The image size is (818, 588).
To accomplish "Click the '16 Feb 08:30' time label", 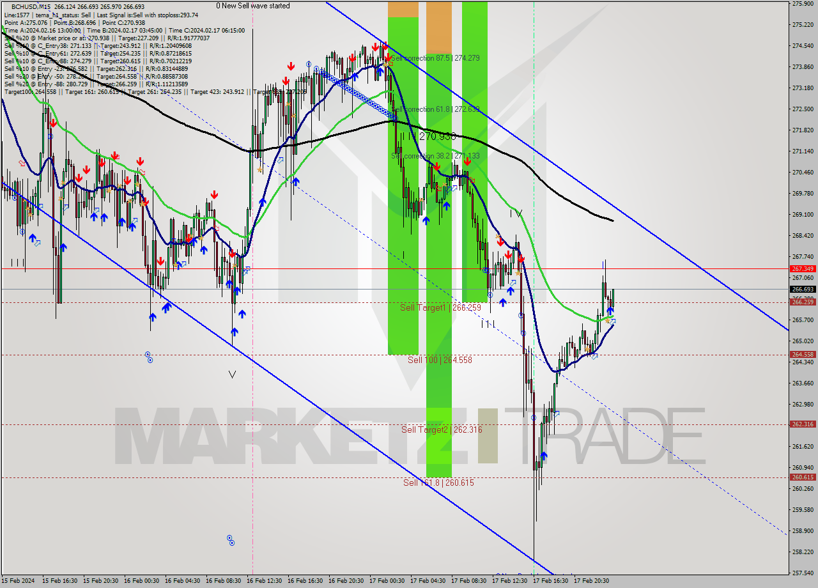I will [x=224, y=581].
